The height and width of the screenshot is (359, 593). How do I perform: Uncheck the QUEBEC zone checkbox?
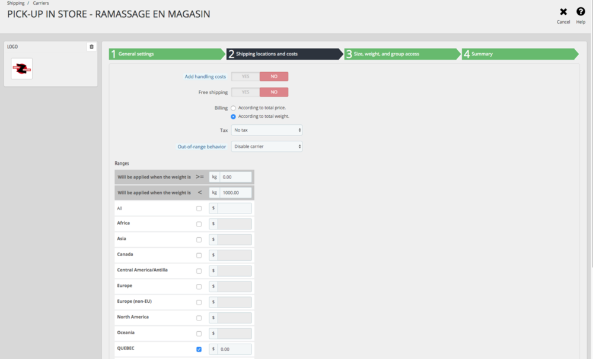coord(199,350)
